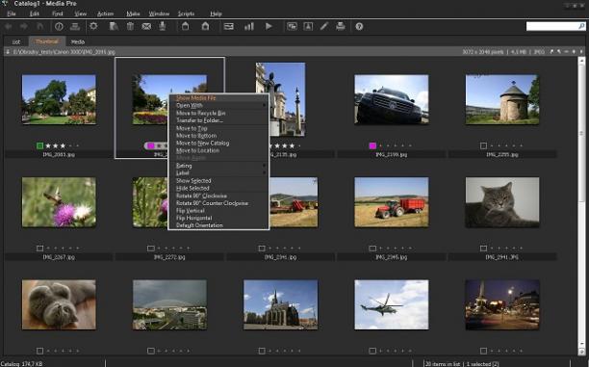Open the Action menu

point(105,13)
